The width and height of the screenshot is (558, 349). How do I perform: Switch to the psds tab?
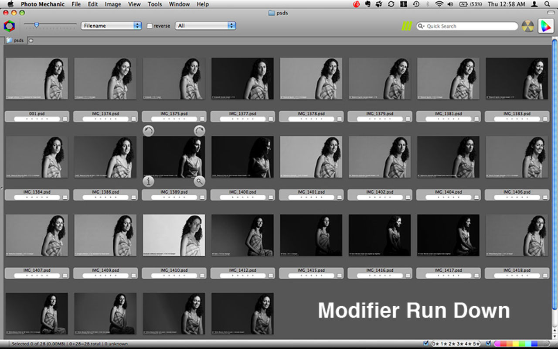click(16, 41)
